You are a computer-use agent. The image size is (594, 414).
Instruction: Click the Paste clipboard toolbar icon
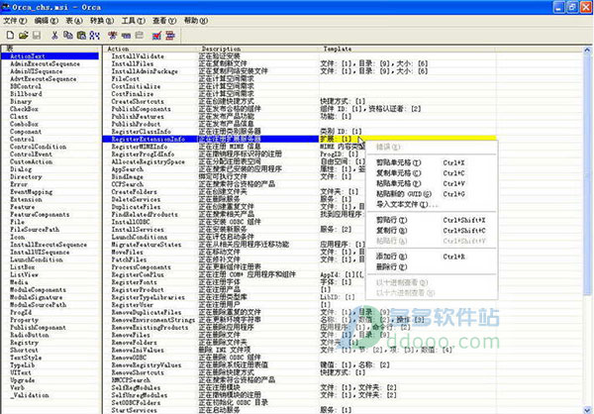pyautogui.click(x=81, y=36)
